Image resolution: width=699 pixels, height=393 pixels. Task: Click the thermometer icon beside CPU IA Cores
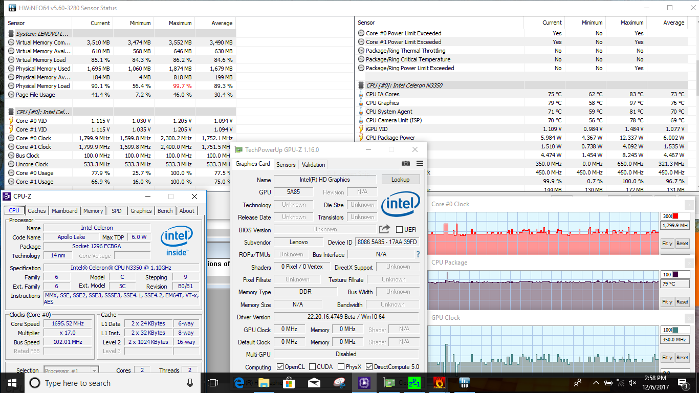pos(361,94)
